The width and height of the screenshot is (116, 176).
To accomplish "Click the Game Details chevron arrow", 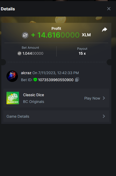I will coord(104,116).
